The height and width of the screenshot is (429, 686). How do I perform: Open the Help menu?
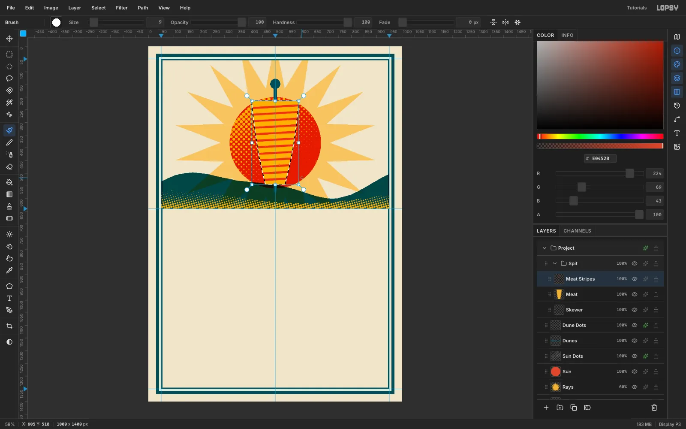pyautogui.click(x=185, y=8)
